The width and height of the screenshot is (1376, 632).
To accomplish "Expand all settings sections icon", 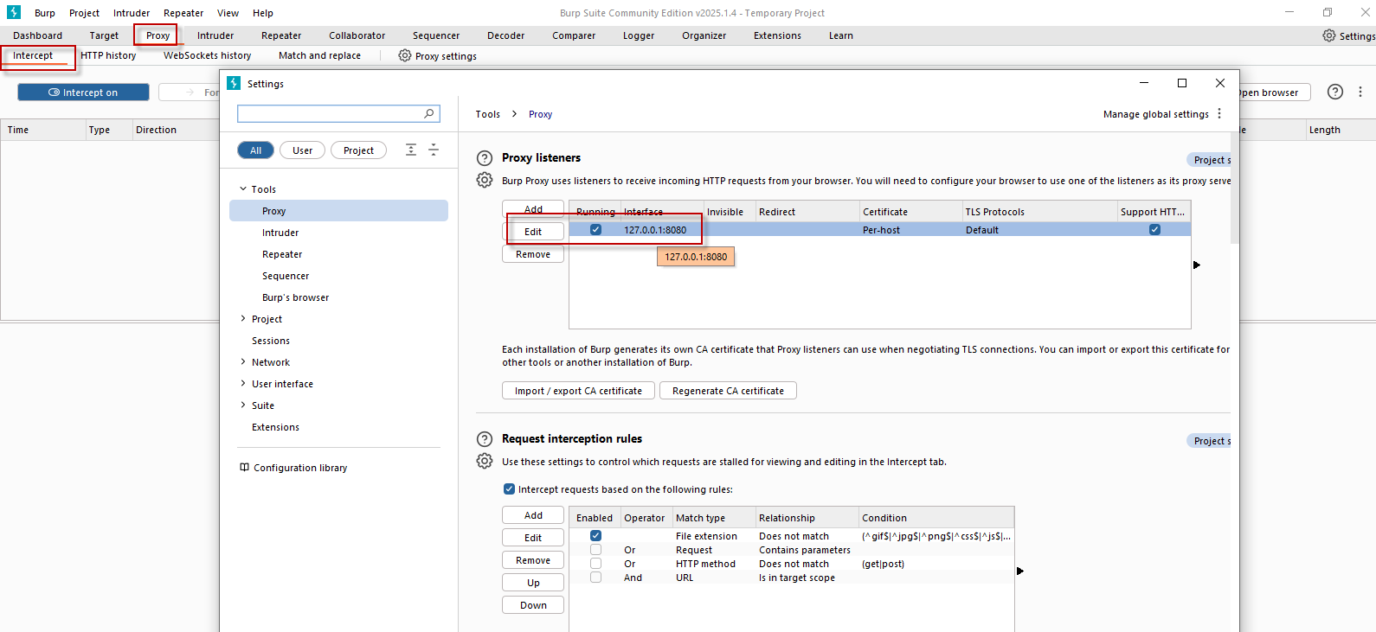I will (411, 150).
